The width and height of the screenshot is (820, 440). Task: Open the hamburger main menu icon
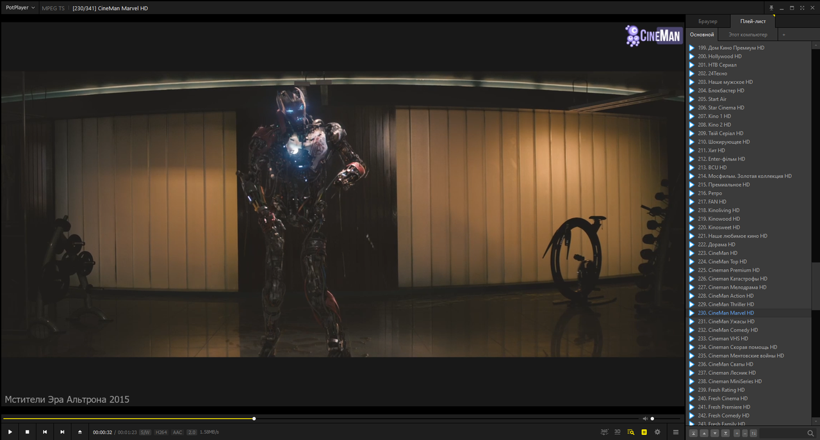tap(675, 432)
